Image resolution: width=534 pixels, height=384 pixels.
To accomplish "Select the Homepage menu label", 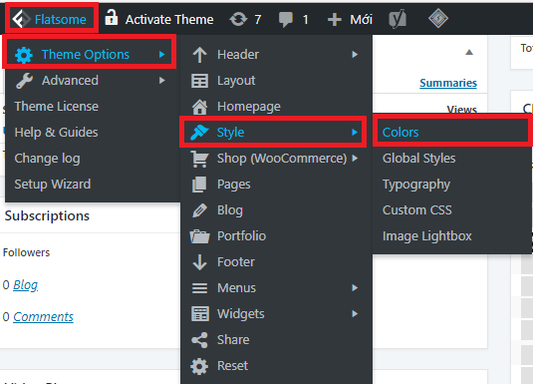I will click(249, 107).
